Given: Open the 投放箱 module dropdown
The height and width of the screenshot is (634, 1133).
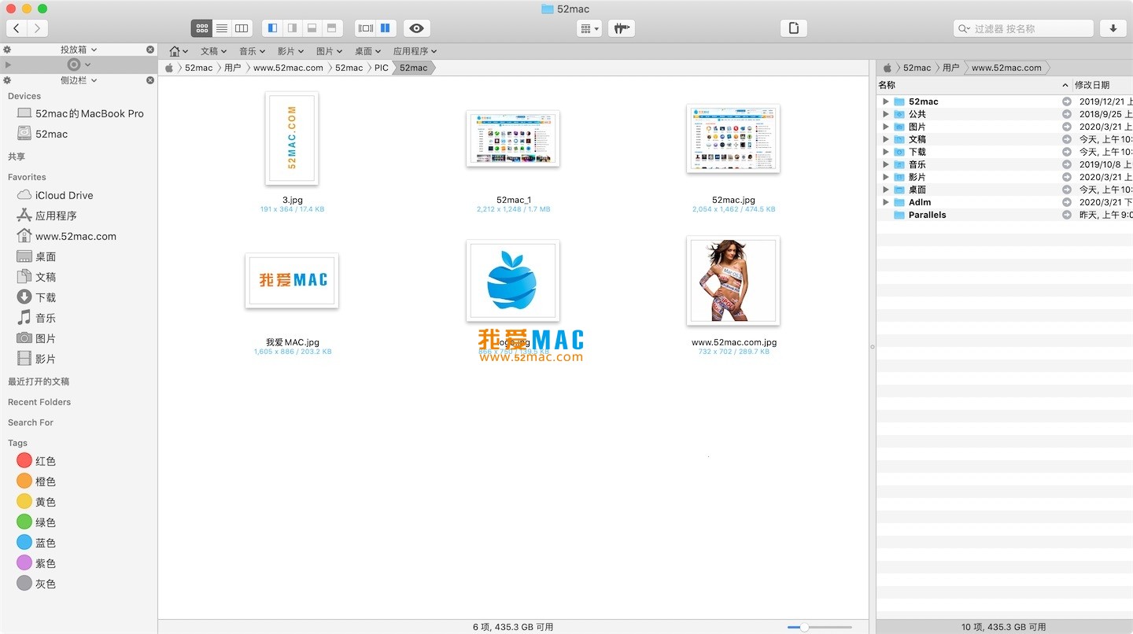Looking at the screenshot, I should click(79, 50).
